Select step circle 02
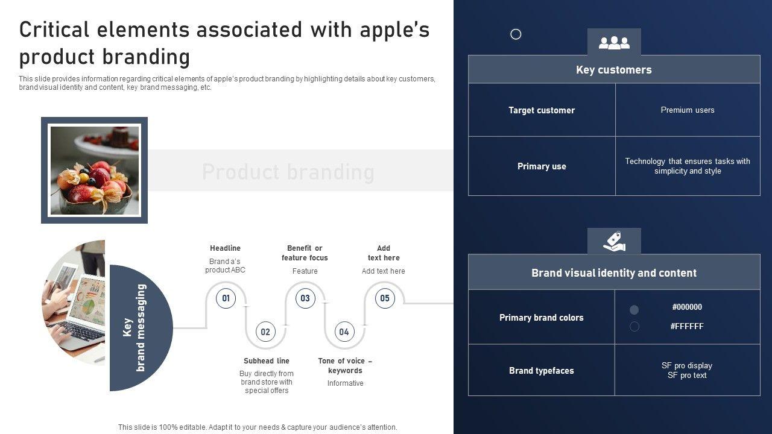The height and width of the screenshot is (434, 772). pyautogui.click(x=265, y=332)
